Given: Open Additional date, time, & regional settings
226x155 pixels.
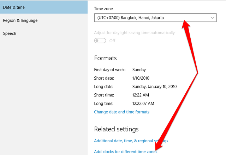Looking at the screenshot, I should click(131, 141).
